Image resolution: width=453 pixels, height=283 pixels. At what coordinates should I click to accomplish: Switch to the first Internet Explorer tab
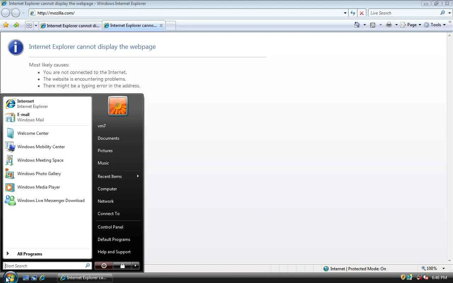(70, 25)
